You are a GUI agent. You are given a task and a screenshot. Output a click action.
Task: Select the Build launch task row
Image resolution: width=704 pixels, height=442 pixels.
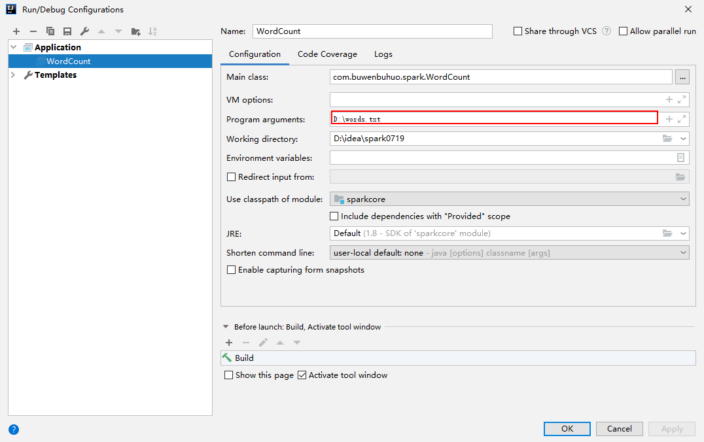458,358
